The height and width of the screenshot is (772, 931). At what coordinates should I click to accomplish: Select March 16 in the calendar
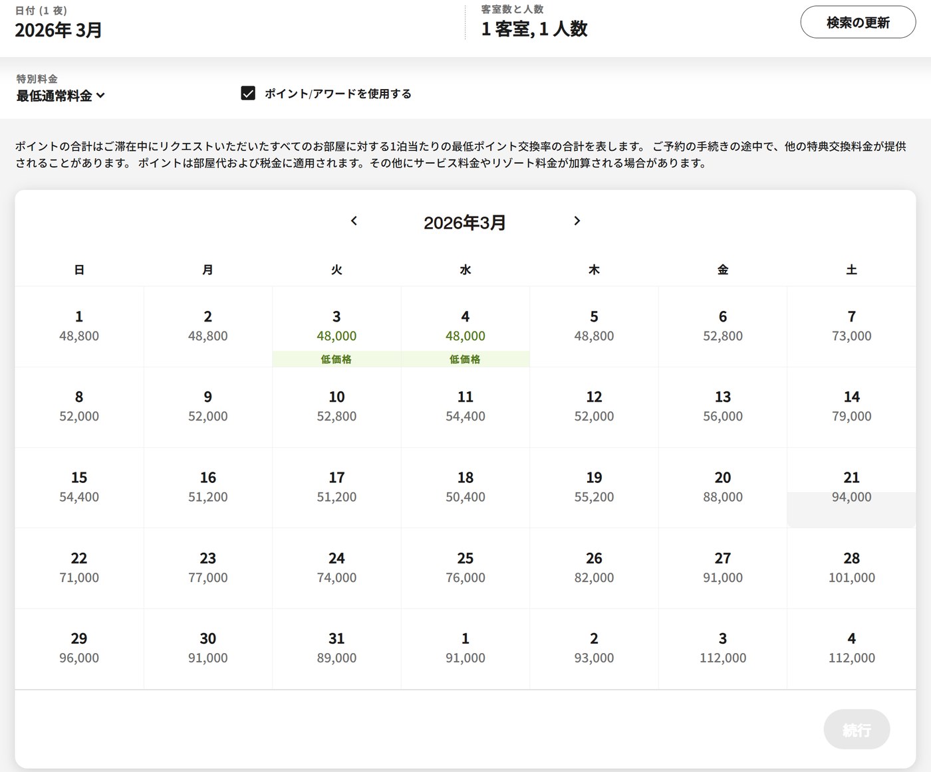click(x=208, y=488)
